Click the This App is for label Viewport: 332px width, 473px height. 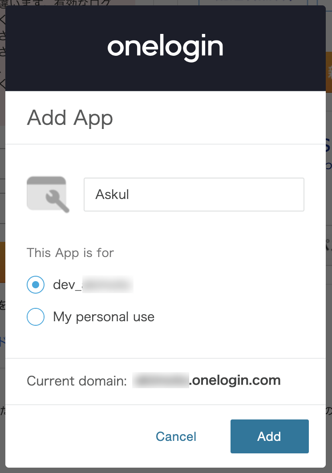[x=70, y=253]
